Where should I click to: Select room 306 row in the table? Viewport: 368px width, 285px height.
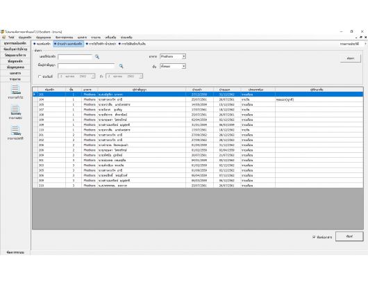pyautogui.click(x=198, y=175)
